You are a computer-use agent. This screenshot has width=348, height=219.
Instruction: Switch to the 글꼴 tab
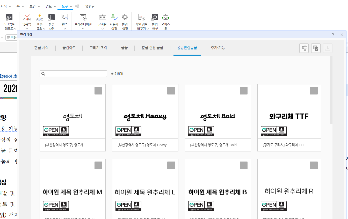(x=124, y=48)
